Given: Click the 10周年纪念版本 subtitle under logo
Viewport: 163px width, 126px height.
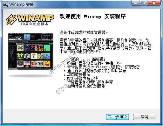Looking at the screenshot, I should [34, 24].
